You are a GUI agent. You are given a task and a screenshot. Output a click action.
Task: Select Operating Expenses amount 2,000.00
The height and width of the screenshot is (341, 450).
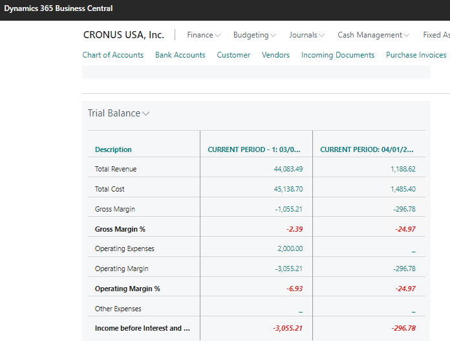click(x=290, y=248)
